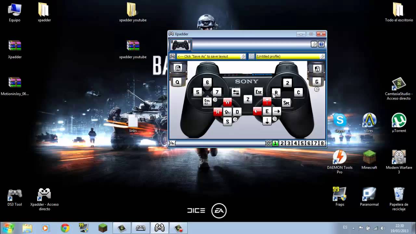Select CamtasiaStudio desktop shortcut

point(399,88)
